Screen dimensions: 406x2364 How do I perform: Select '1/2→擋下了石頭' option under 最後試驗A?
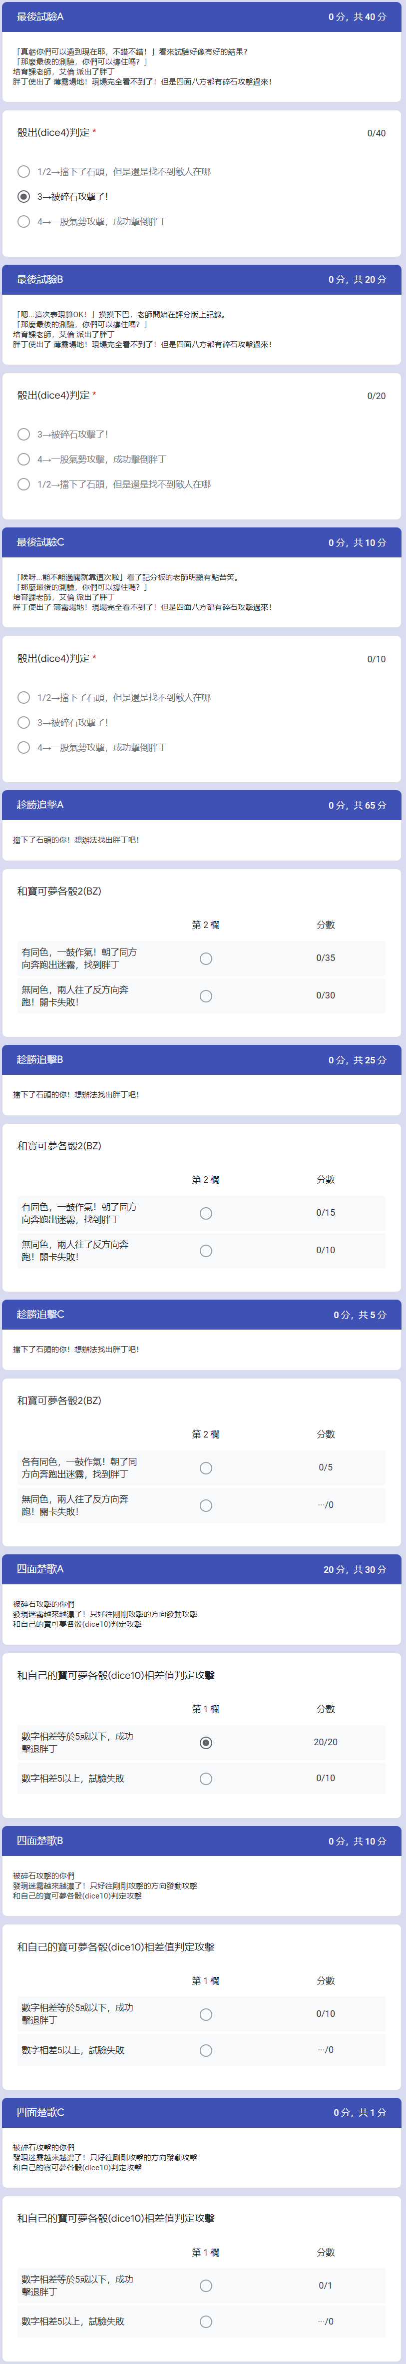(x=24, y=172)
